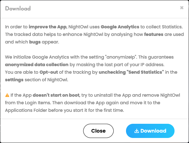Viewport: 189px width, 143px height.
Task: Click the Close button
Action: coord(98,131)
